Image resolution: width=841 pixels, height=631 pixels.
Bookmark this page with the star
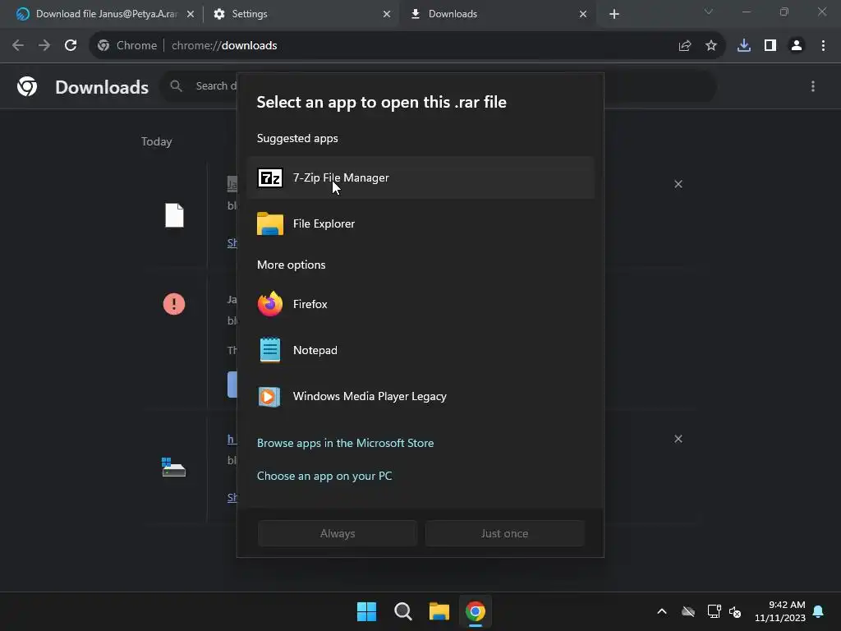(711, 46)
